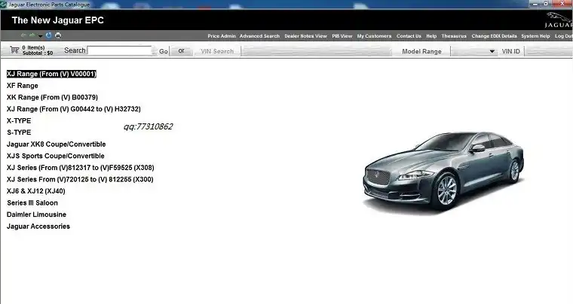Open the shopping cart icon
This screenshot has width=573, height=304.
(x=14, y=50)
